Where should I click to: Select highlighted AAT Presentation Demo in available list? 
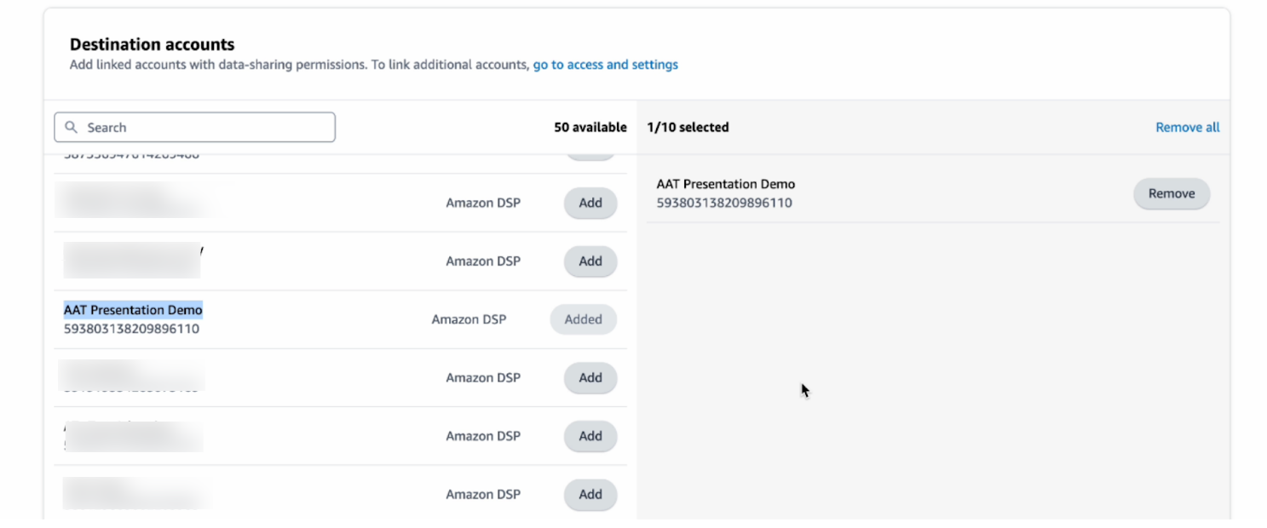click(x=133, y=310)
